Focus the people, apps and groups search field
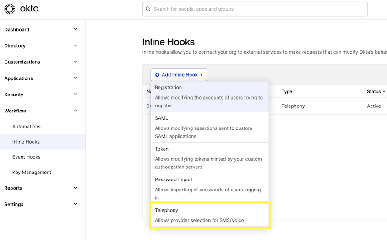 (x=256, y=9)
